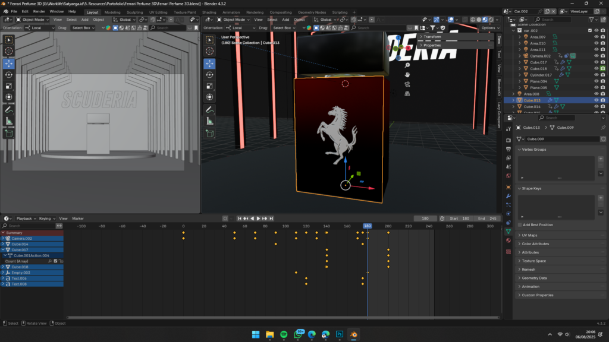Open the Render menu

point(39,11)
